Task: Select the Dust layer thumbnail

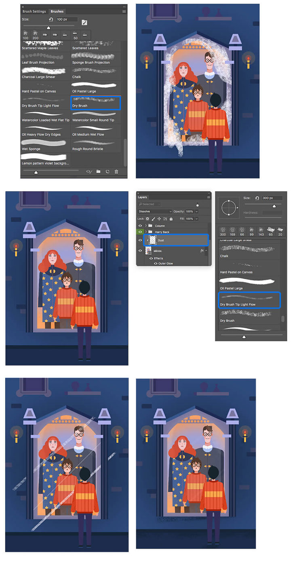Action: 152,240
